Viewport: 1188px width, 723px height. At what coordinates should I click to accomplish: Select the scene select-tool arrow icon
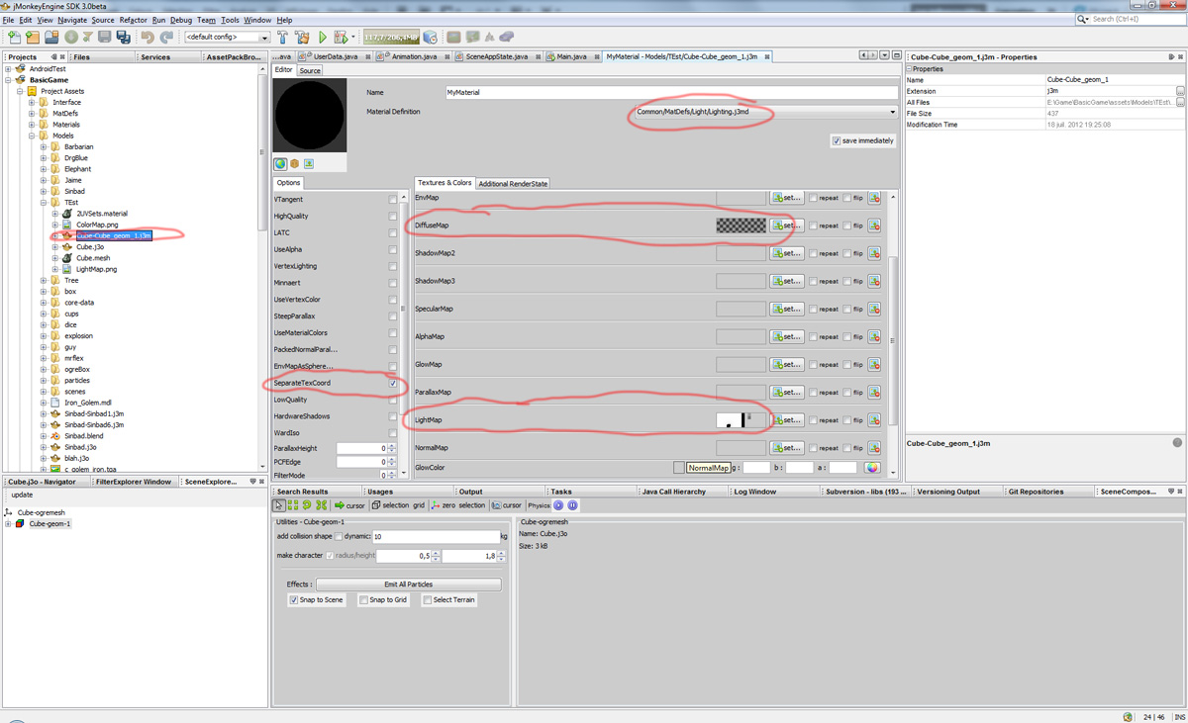[x=279, y=505]
